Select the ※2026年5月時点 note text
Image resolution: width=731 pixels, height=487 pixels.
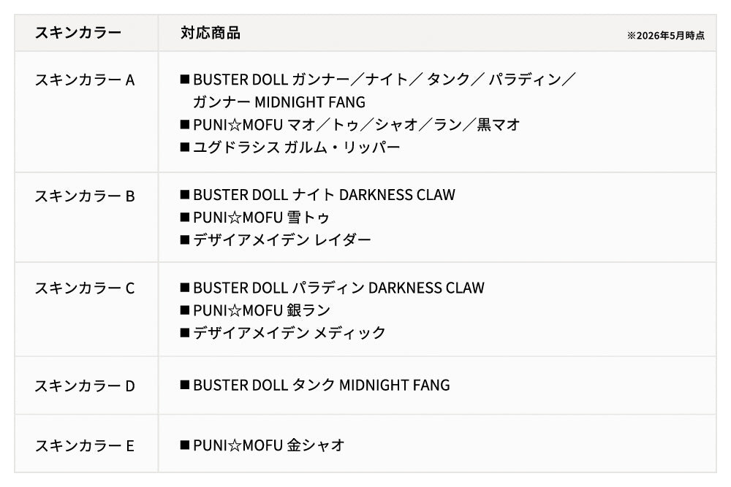[x=666, y=35]
